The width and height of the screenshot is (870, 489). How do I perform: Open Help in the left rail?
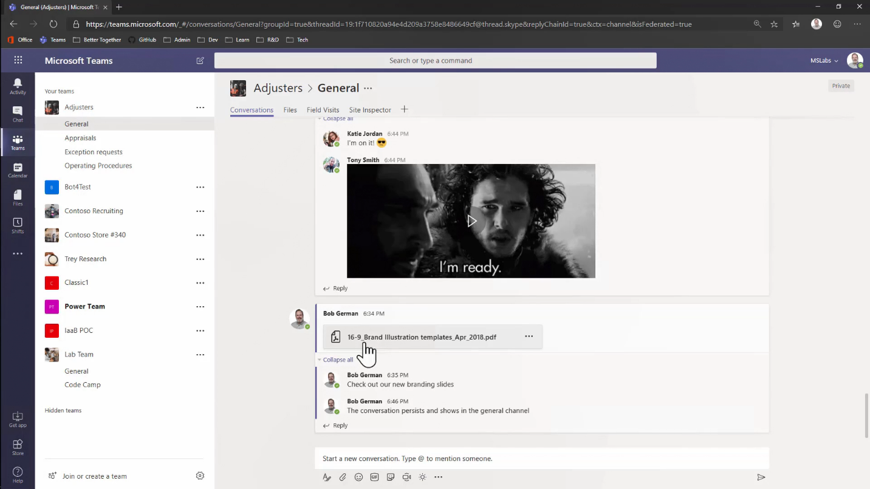tap(18, 474)
